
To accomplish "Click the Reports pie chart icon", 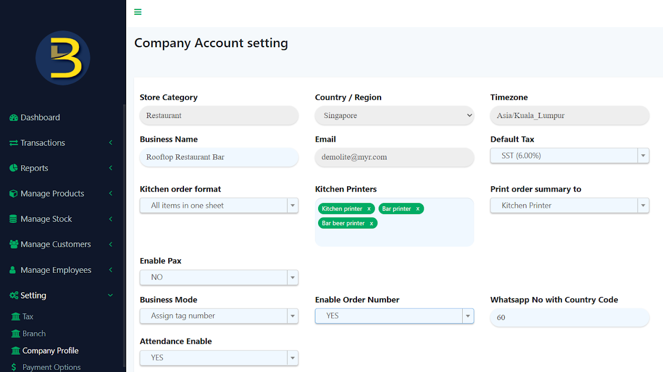I will point(14,168).
